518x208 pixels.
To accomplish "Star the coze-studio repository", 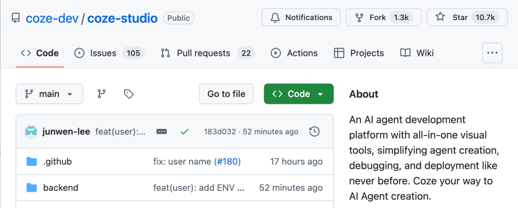I will (x=467, y=17).
